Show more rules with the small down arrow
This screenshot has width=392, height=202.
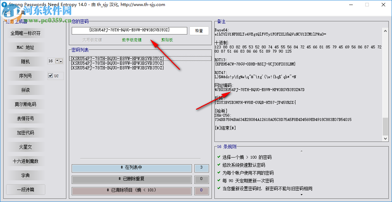[x=301, y=195]
